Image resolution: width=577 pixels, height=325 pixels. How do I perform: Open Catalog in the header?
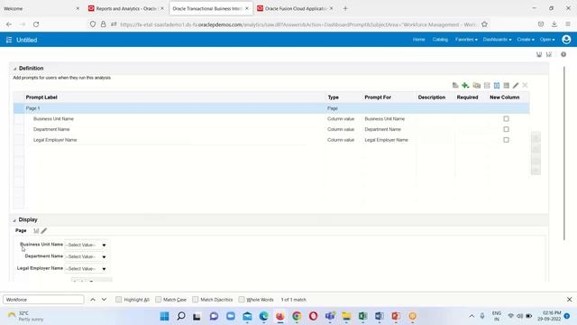440,40
